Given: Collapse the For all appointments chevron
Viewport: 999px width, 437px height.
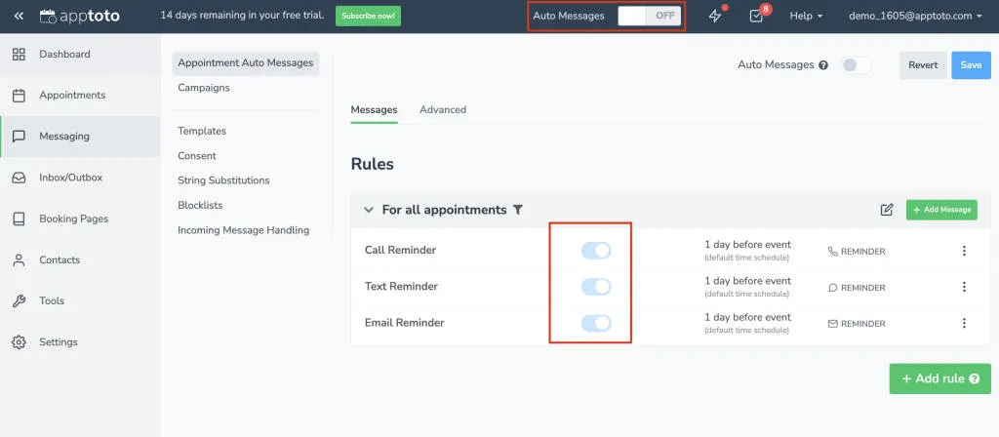Looking at the screenshot, I should pos(368,210).
